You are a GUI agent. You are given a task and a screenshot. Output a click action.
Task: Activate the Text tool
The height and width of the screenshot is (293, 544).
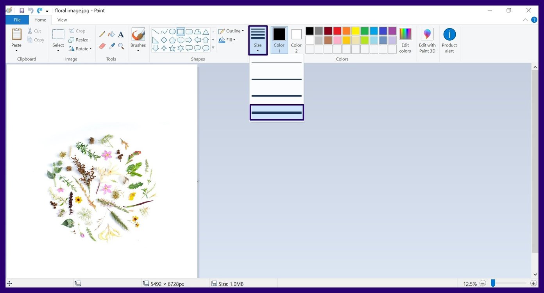[x=121, y=34]
